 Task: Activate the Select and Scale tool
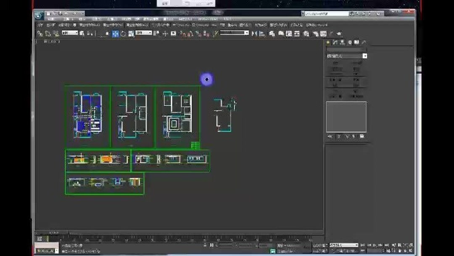click(131, 33)
